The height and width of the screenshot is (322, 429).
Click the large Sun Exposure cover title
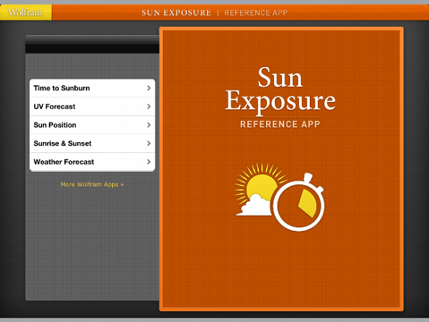[280, 90]
